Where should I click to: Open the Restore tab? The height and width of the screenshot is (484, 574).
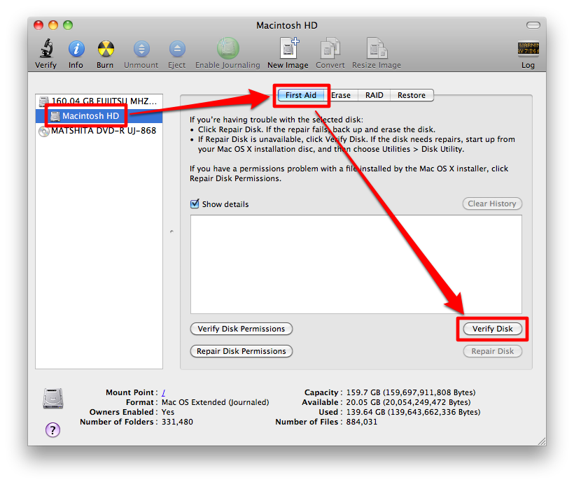point(412,95)
